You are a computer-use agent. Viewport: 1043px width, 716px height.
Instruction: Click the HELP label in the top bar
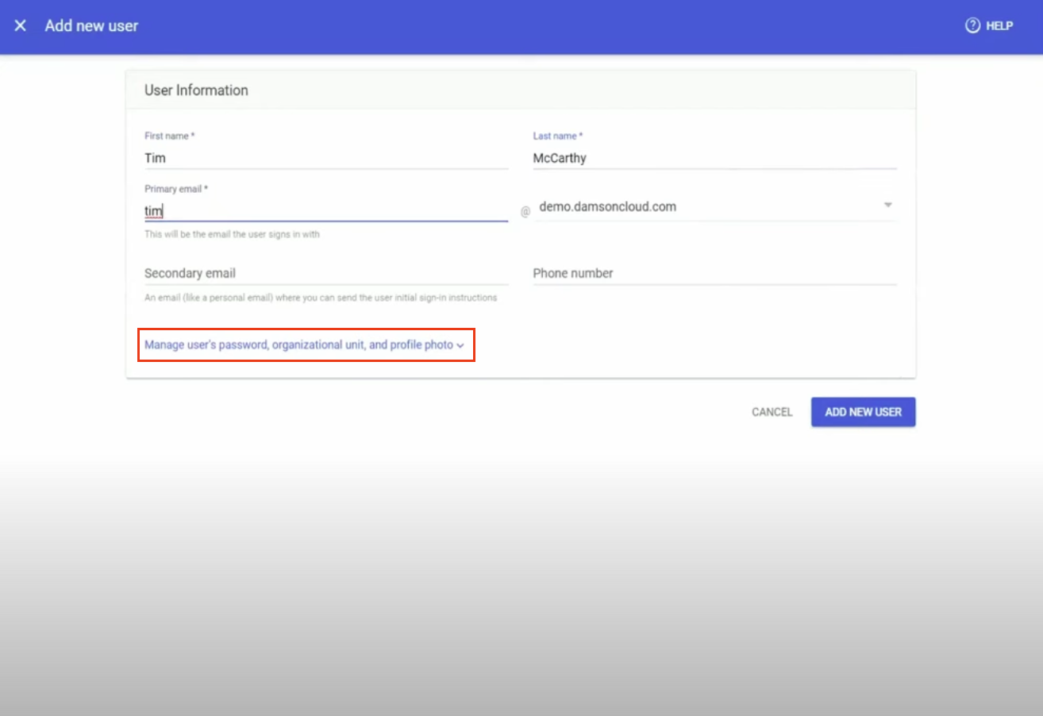(x=999, y=25)
